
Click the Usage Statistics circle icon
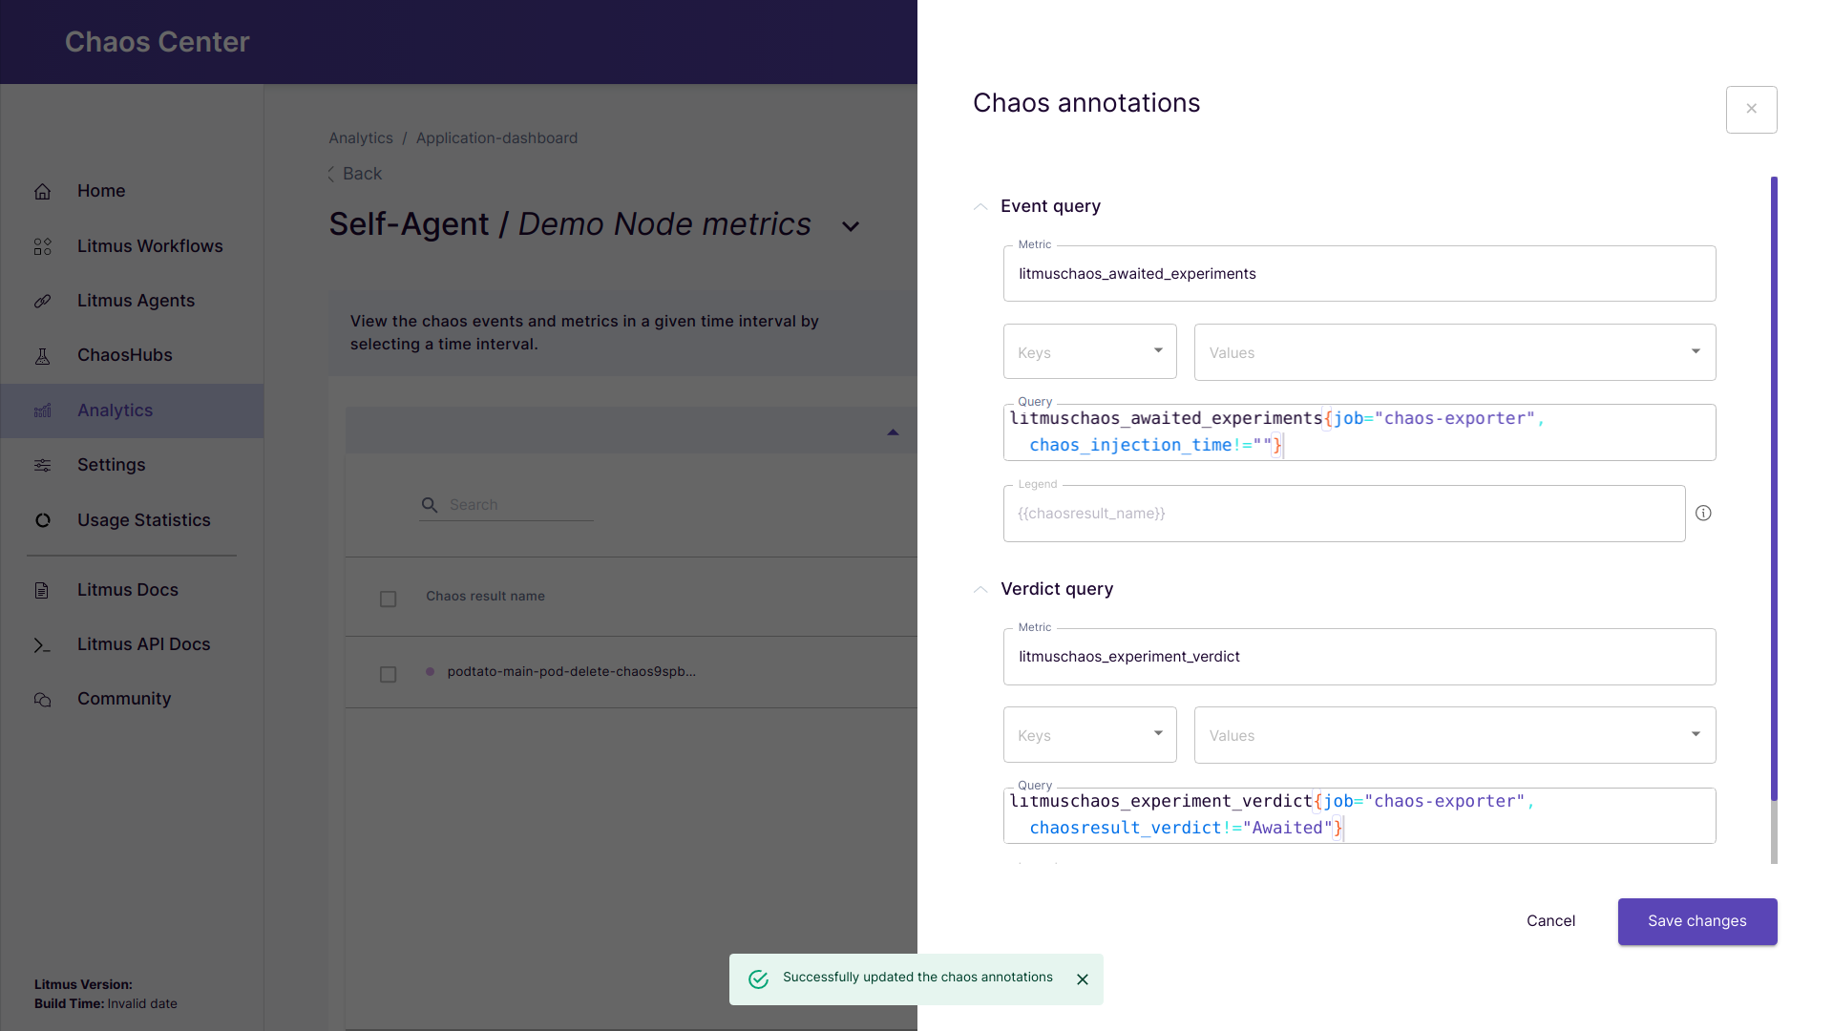[43, 520]
